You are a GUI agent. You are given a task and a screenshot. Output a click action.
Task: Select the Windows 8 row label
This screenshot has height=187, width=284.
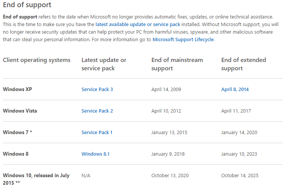pos(15,154)
